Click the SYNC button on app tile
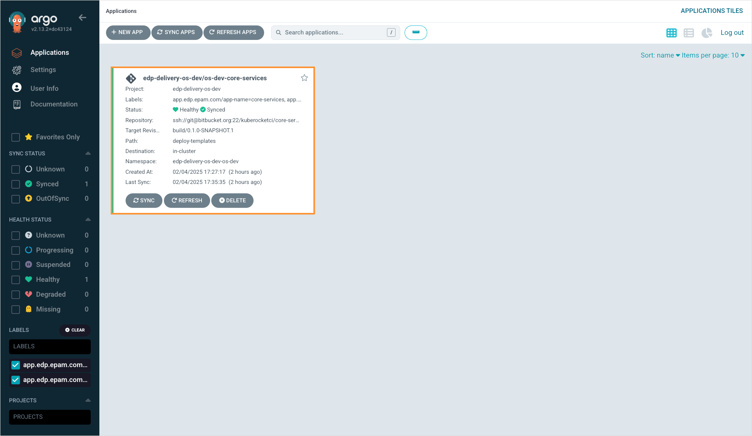 [144, 200]
